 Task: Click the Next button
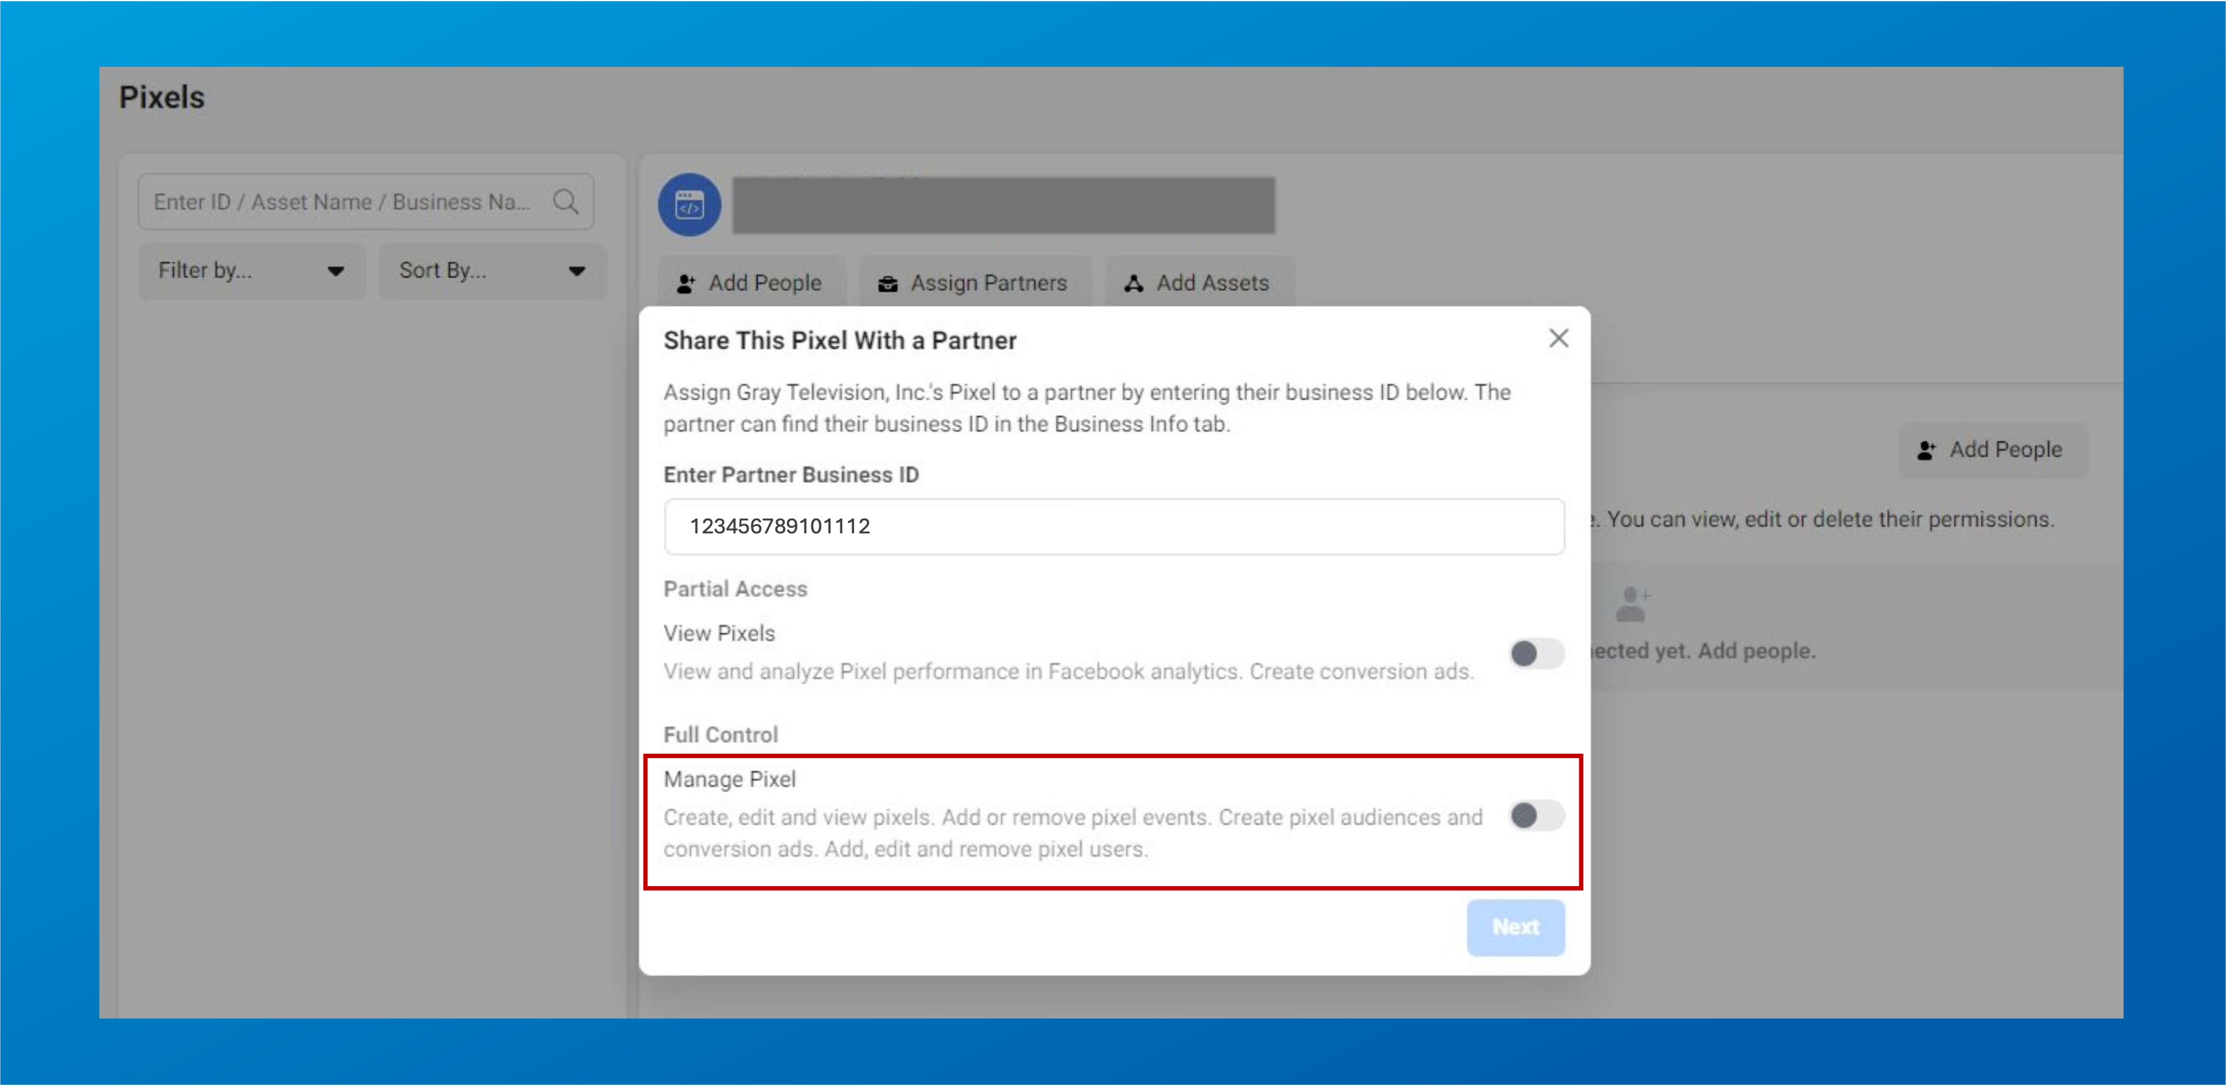(1515, 927)
